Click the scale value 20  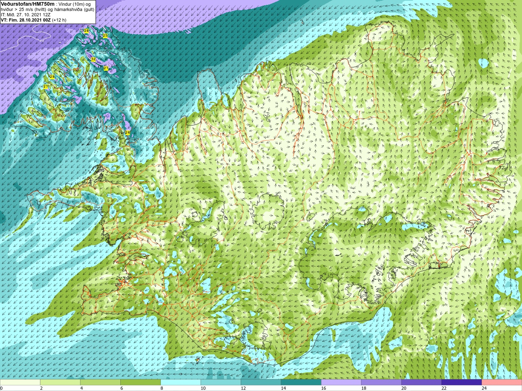404,388
